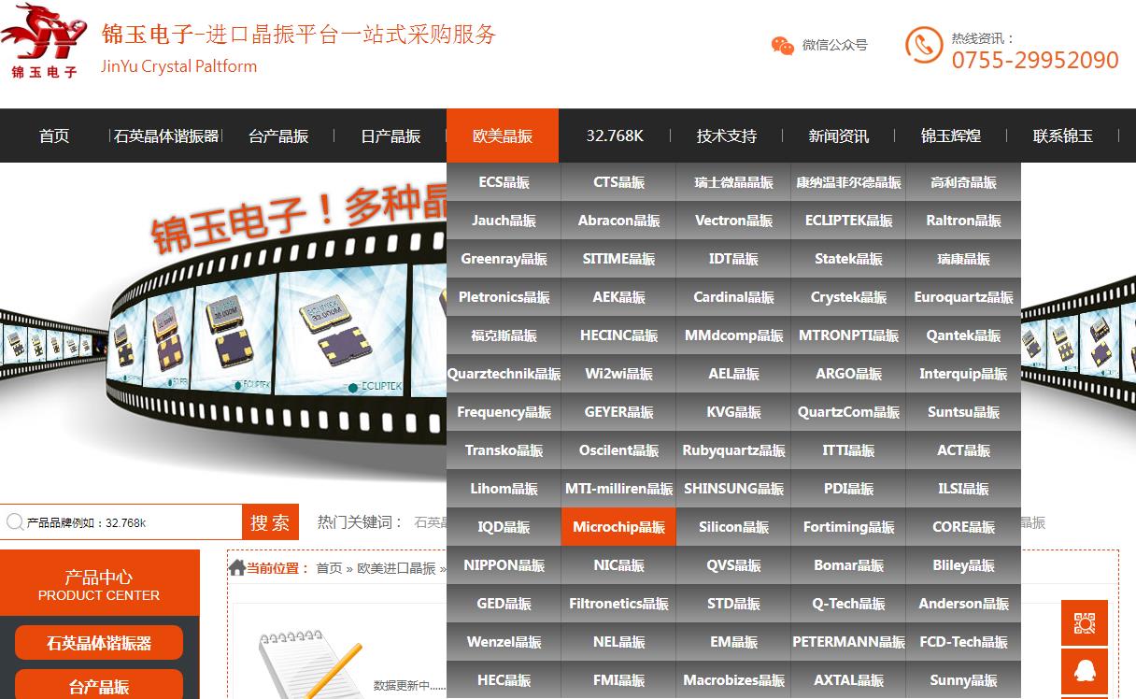
Task: Open the 联系锦玉 navigation item
Action: [x=1063, y=136]
